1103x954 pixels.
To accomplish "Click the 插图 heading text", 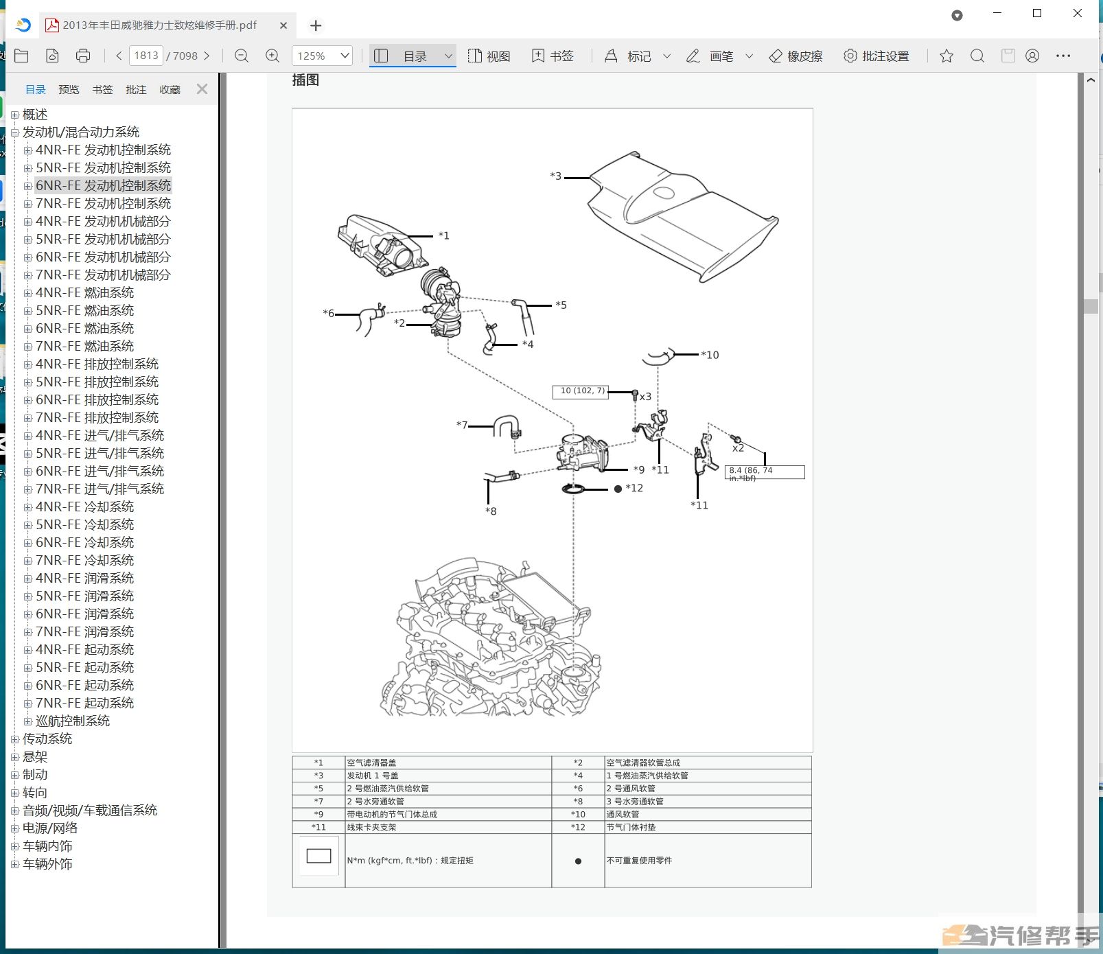I will point(305,80).
